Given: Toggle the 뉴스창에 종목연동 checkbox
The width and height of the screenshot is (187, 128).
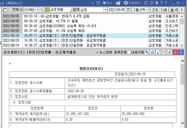Looking at the screenshot, I should [x=97, y=52].
